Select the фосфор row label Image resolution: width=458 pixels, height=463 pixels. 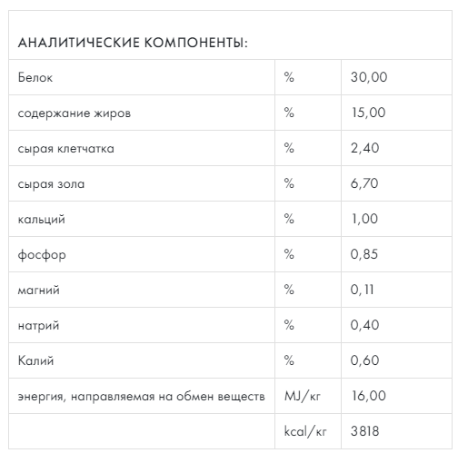pos(42,254)
